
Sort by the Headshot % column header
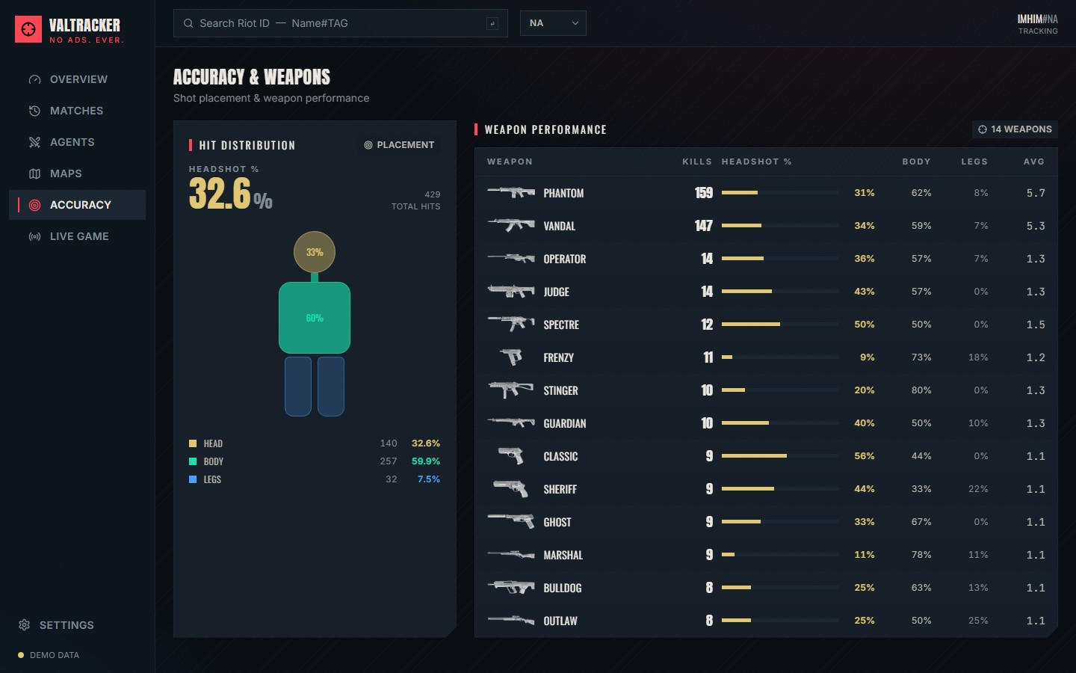[x=756, y=162]
